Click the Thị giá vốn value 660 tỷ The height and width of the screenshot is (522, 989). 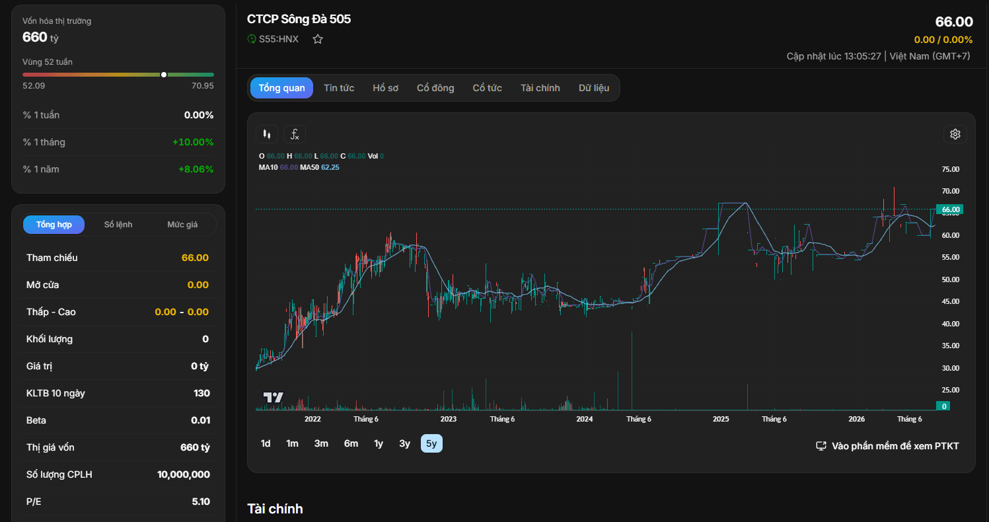(195, 447)
